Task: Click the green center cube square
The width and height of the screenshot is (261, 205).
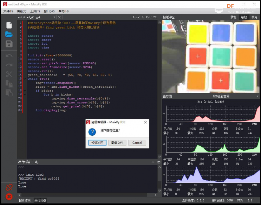Action: click(221, 57)
